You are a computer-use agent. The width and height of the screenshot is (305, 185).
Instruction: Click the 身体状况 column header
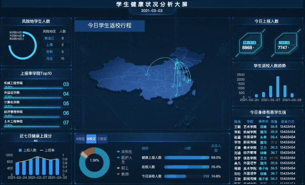pyautogui.click(x=264, y=122)
